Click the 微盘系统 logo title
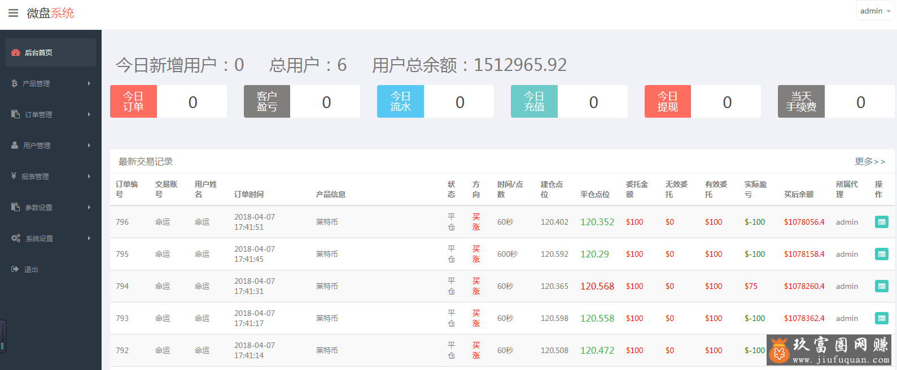 tap(50, 13)
